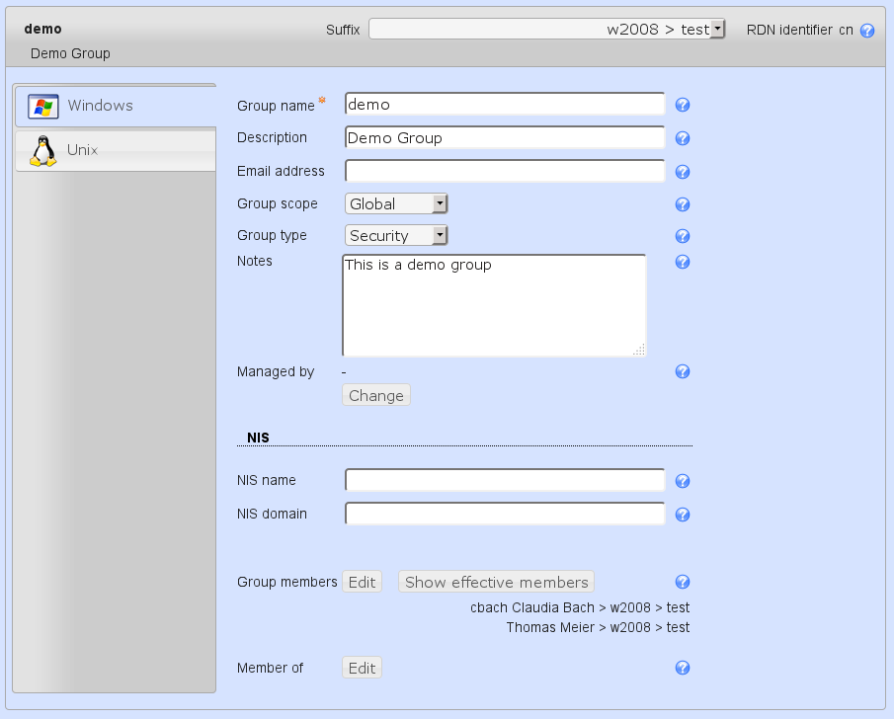Open the Group type dropdown
The image size is (894, 719).
(x=396, y=236)
